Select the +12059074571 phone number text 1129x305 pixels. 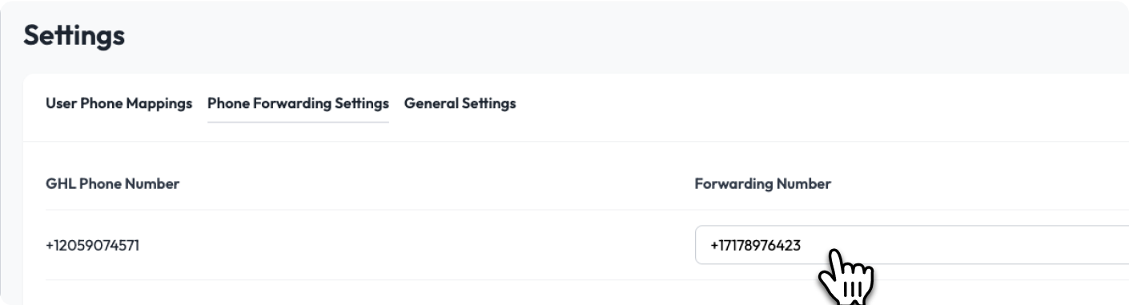[x=92, y=245]
